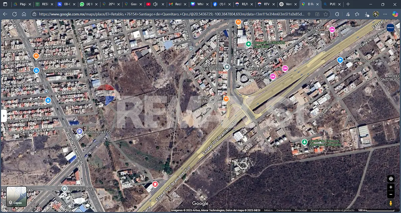Click the RDO MOTEL Real De Queretaro pin

[332, 29]
